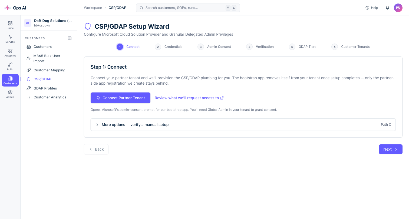
Task: Collapse the Customers sidebar panel icon
Action: (x=70, y=38)
